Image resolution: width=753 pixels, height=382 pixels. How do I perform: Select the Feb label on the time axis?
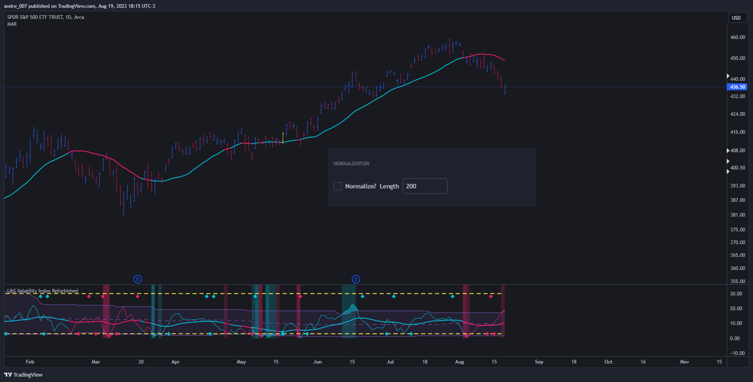coord(30,362)
